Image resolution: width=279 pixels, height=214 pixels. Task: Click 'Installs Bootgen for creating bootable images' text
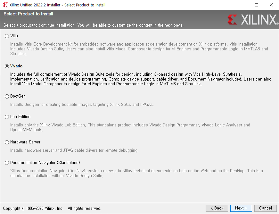(x=82, y=104)
